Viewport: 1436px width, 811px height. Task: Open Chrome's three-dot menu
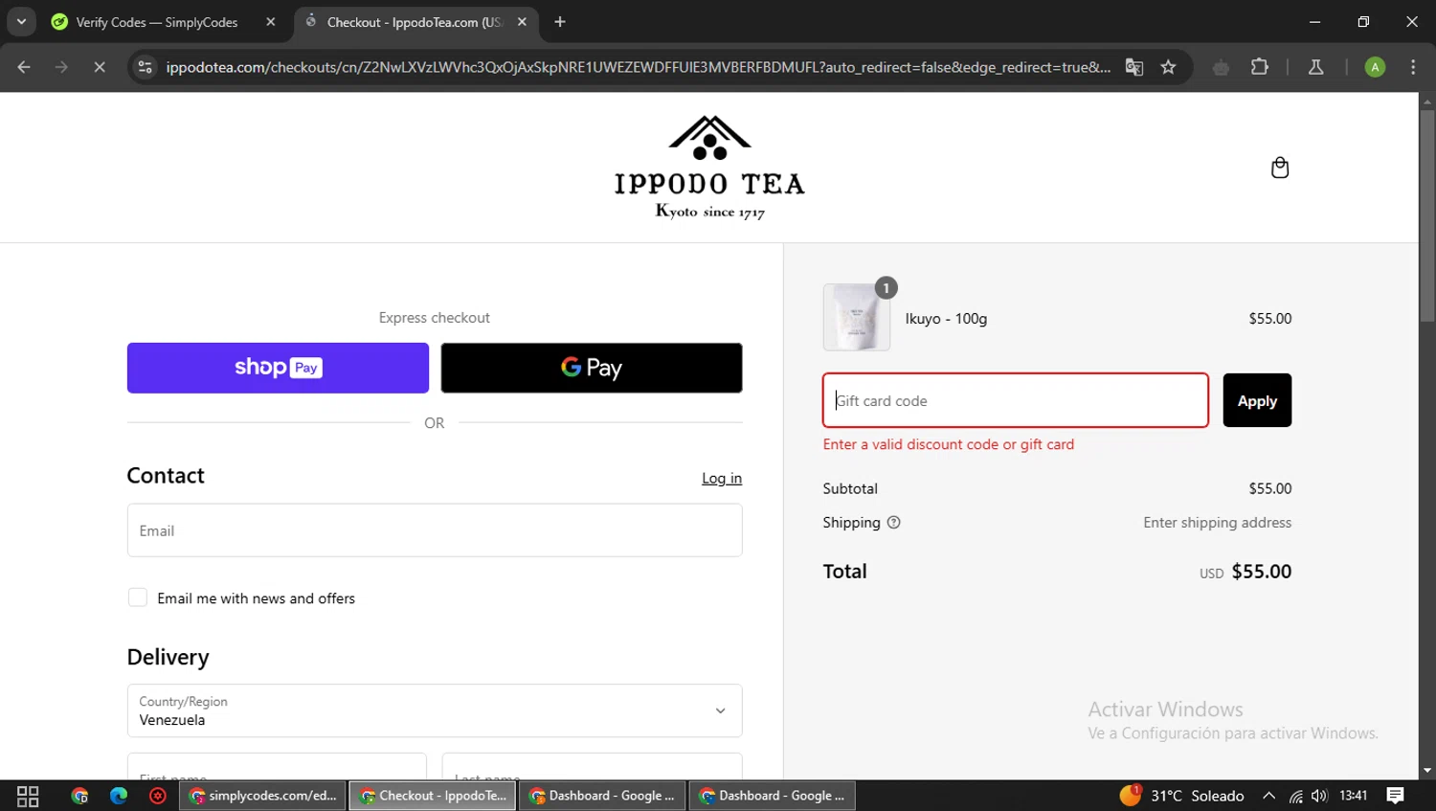1413,67
